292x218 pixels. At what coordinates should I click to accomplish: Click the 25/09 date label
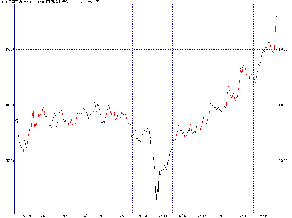(263, 216)
